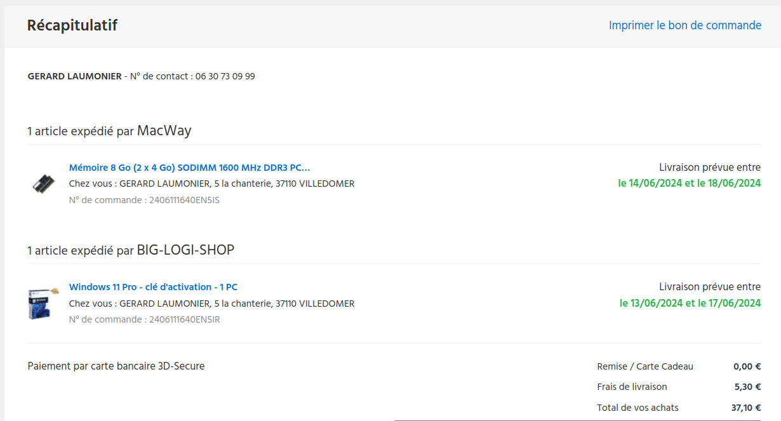Click the contact number 06 30 73 09 99
This screenshot has width=781, height=421.
tap(225, 76)
